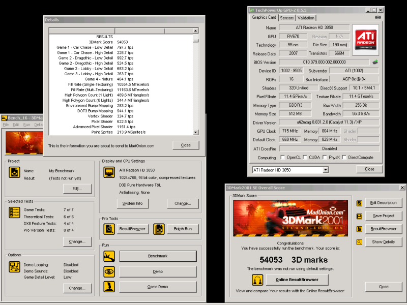Click the Show Details magnifier icon
This screenshot has height=305, width=407.
pos(359,242)
